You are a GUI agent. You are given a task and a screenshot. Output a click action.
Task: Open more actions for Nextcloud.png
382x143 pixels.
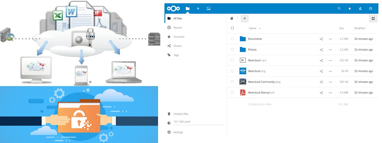click(330, 71)
